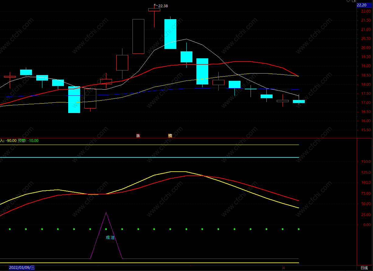373x271 pixels.
Task: Click the orange 榜 event marker
Action: (170, 136)
